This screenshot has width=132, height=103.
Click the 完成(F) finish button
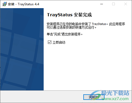tap(94, 97)
